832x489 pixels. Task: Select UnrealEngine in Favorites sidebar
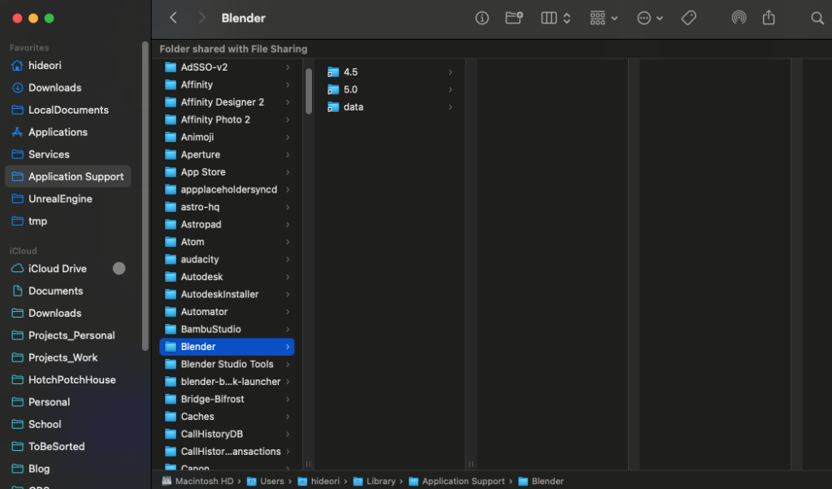tap(60, 199)
